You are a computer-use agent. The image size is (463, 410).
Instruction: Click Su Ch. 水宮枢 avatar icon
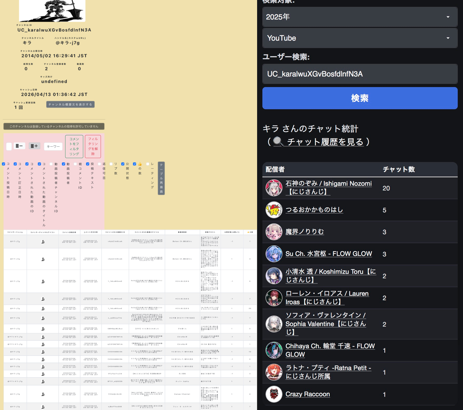click(274, 254)
